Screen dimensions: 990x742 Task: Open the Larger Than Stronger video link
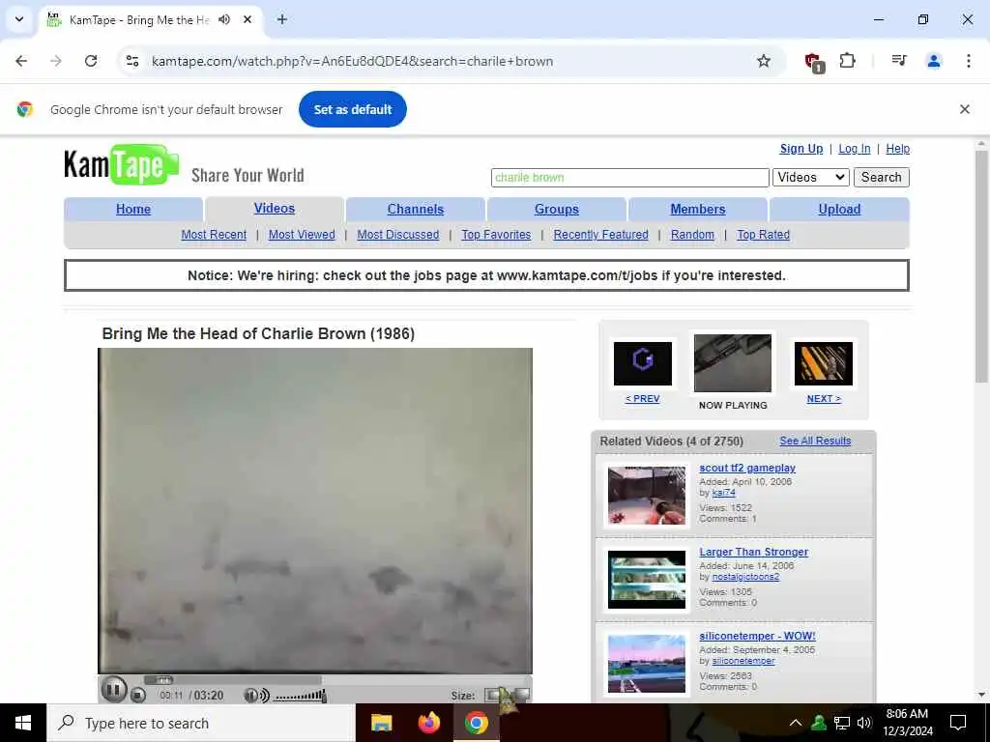[x=753, y=552]
